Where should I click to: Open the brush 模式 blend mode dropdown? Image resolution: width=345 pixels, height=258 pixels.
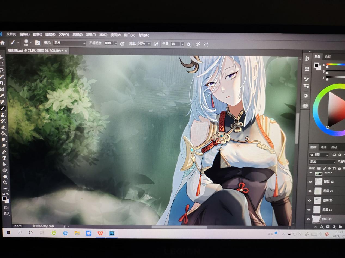[69, 43]
